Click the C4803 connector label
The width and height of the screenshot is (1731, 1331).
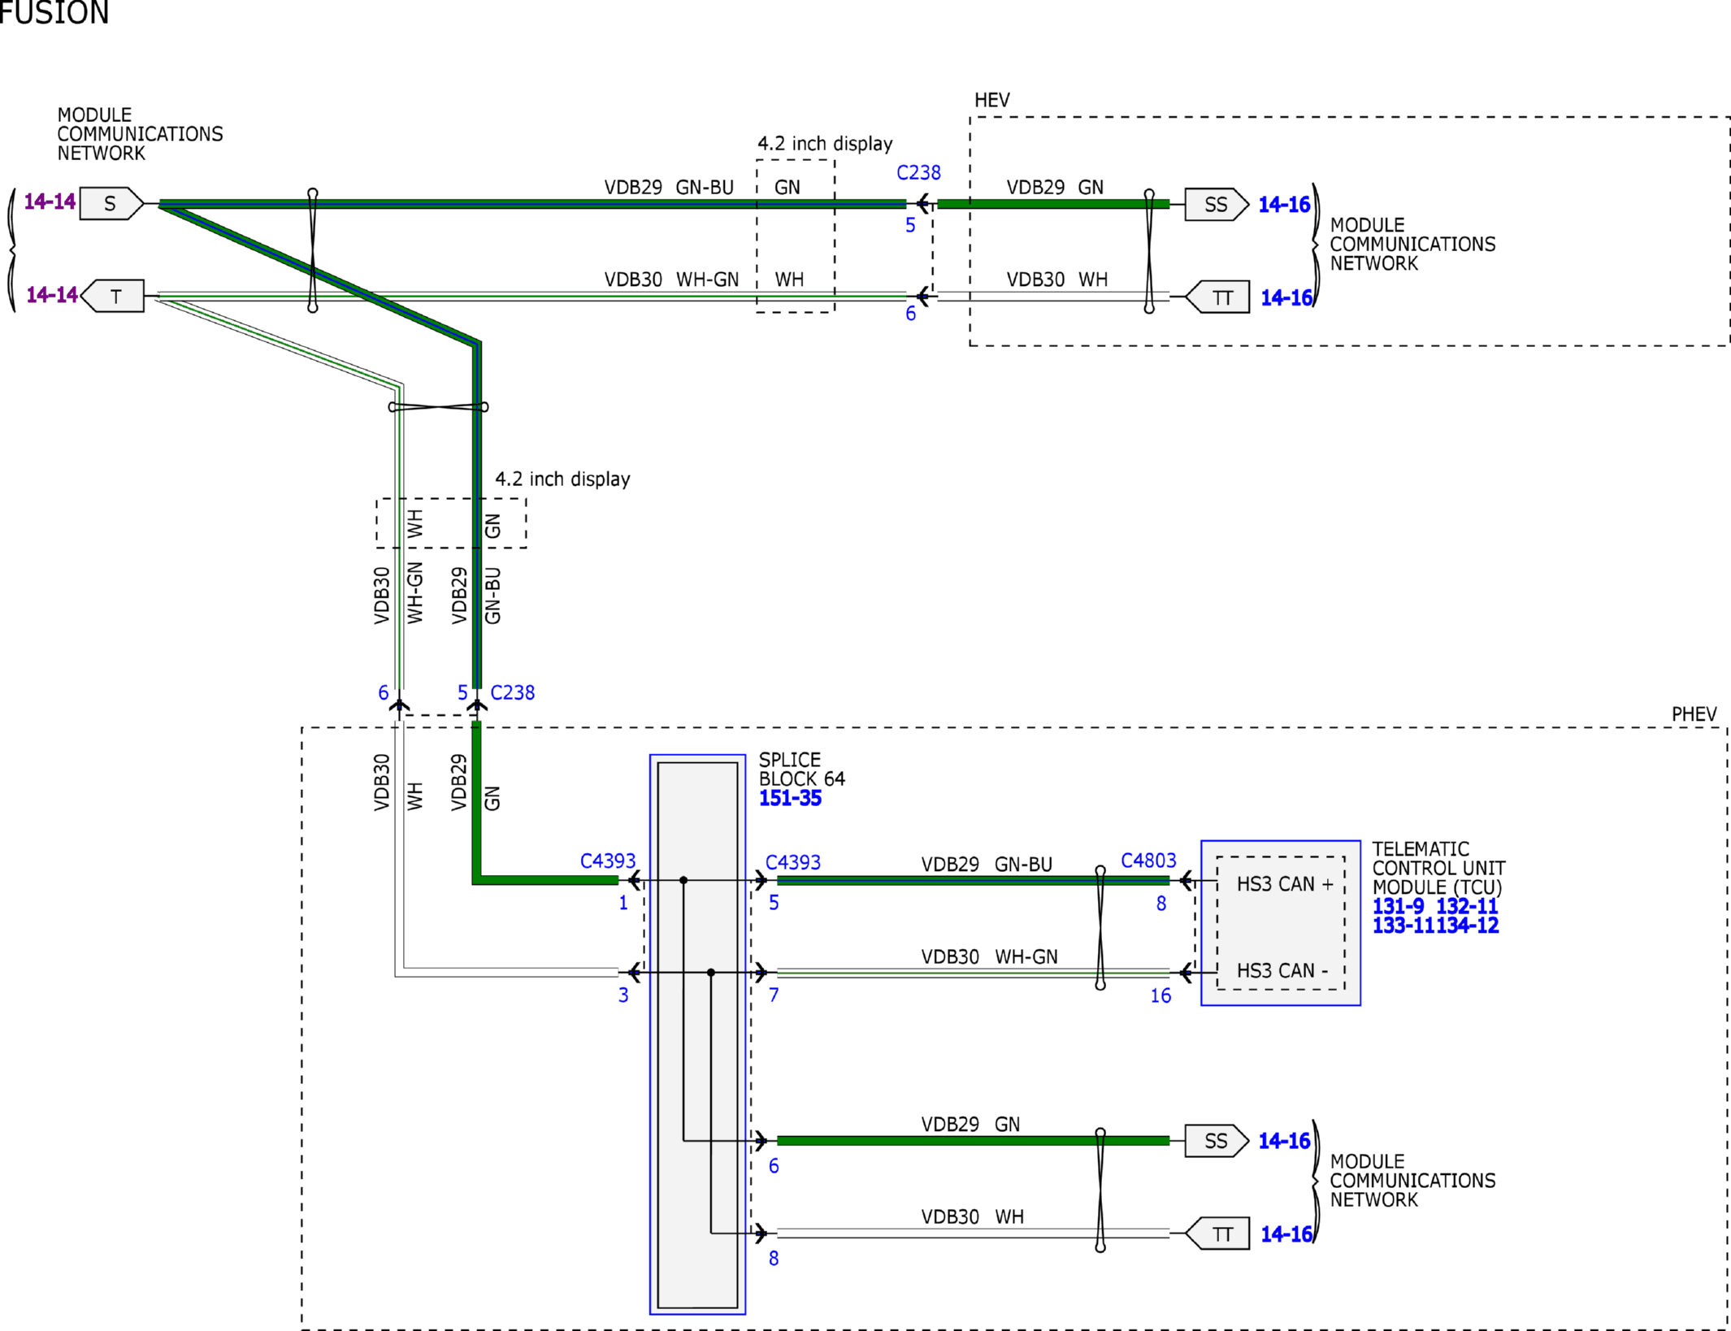pos(1148,861)
